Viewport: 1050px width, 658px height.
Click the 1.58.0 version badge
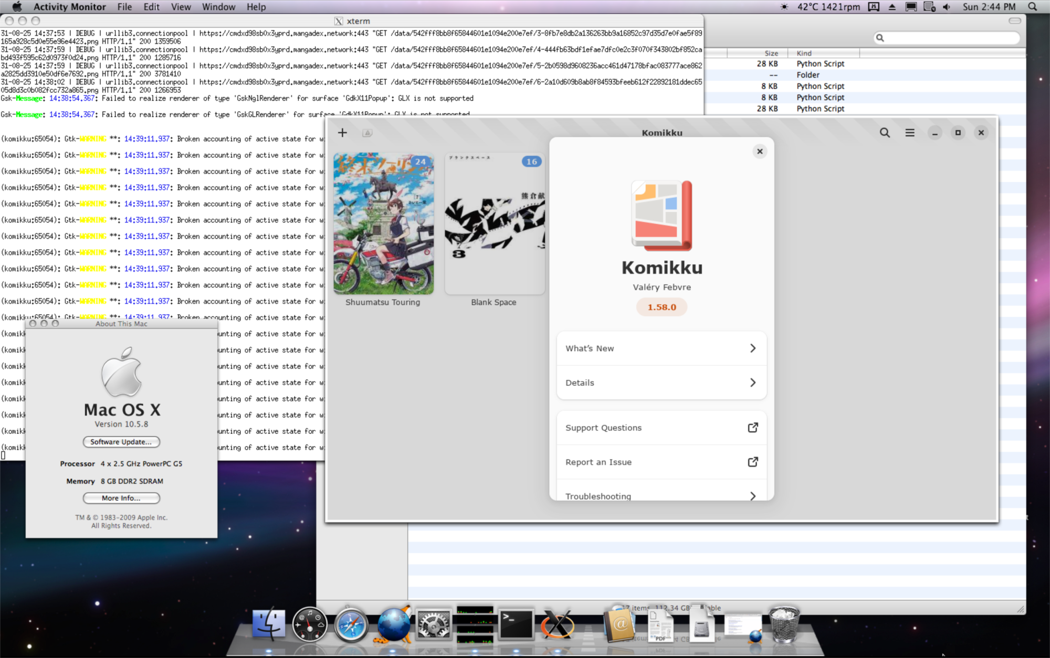(x=661, y=307)
